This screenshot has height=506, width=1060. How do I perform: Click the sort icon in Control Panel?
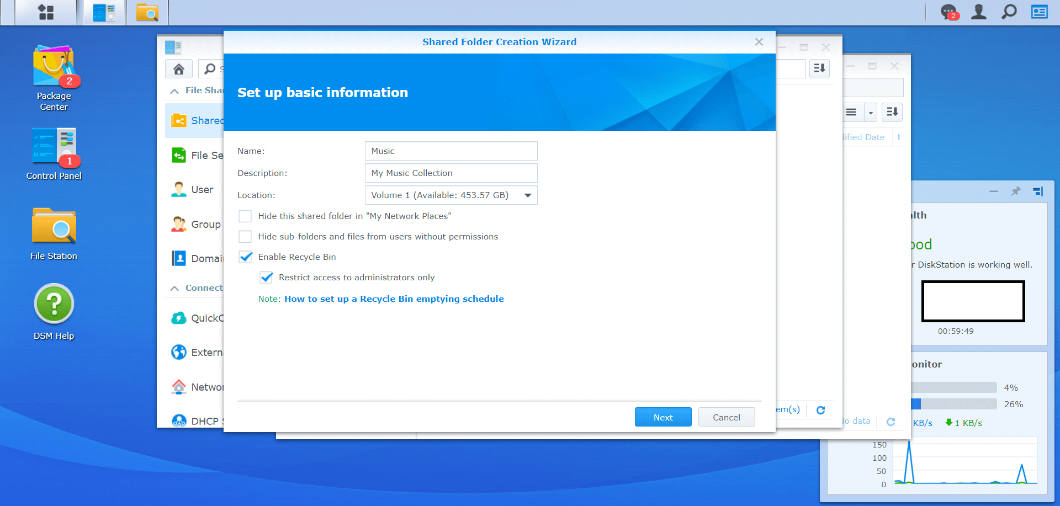click(820, 68)
